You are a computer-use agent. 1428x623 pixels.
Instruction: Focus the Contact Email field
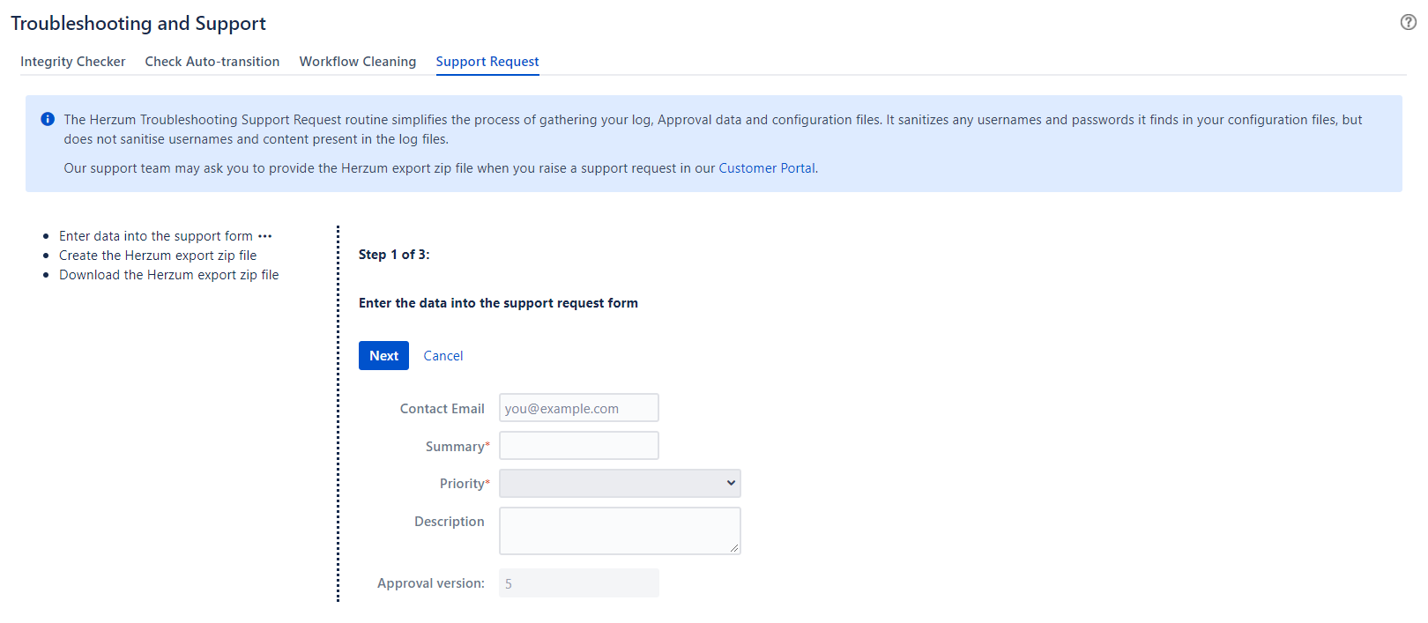pyautogui.click(x=578, y=408)
